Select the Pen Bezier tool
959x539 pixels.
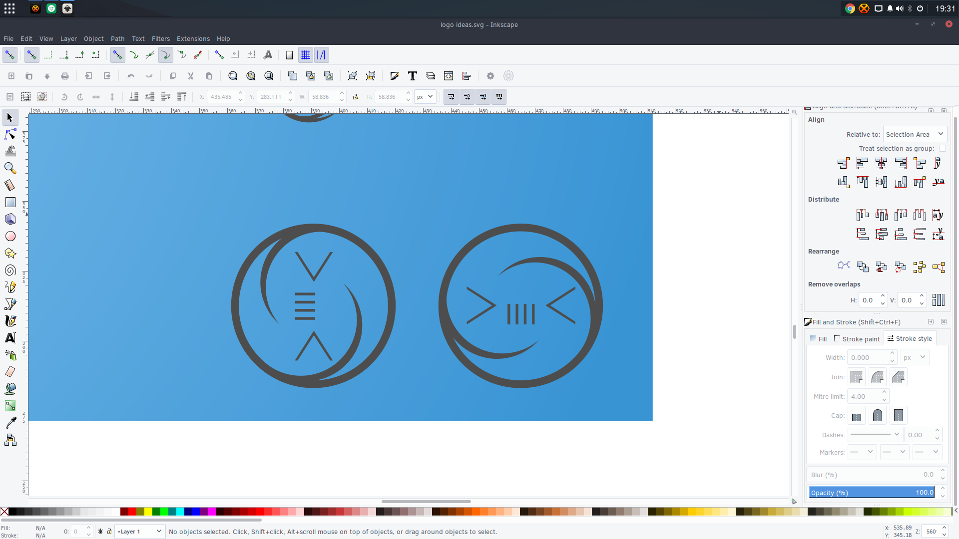pos(10,304)
